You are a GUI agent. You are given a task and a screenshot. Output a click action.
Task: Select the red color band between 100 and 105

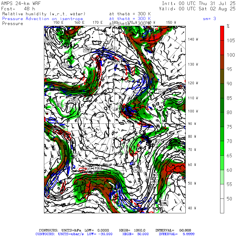tap(222, 48)
